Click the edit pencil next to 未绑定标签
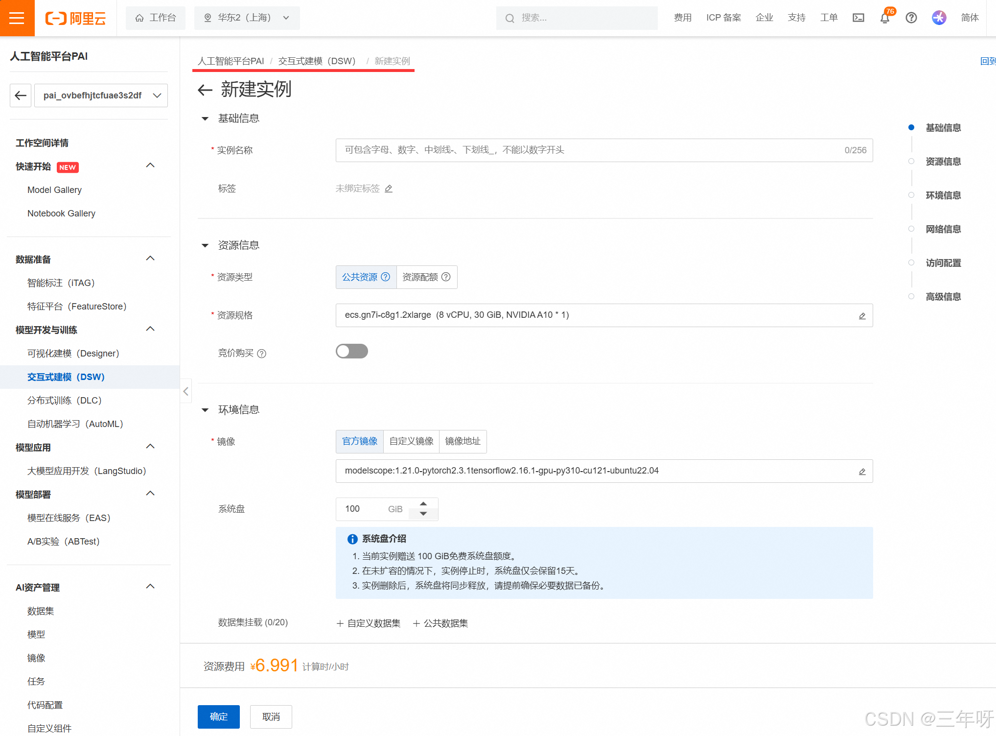This screenshot has width=996, height=736. click(389, 189)
